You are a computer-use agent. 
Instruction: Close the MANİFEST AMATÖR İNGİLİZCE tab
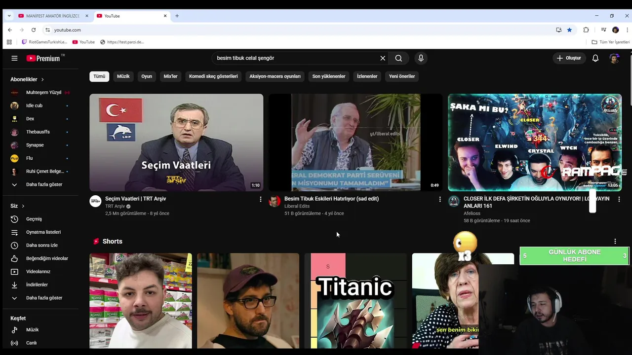click(x=87, y=16)
